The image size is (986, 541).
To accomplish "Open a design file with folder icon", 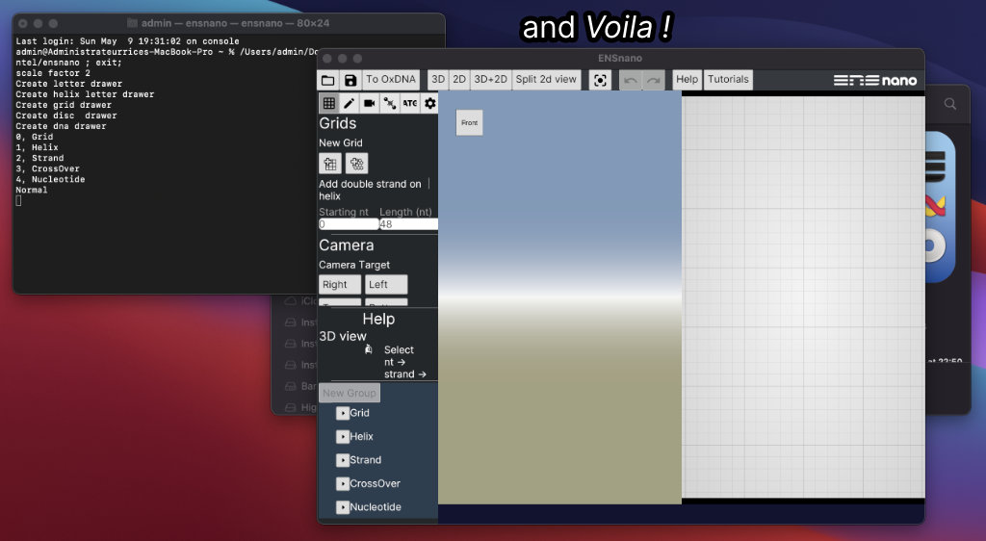I will click(327, 80).
